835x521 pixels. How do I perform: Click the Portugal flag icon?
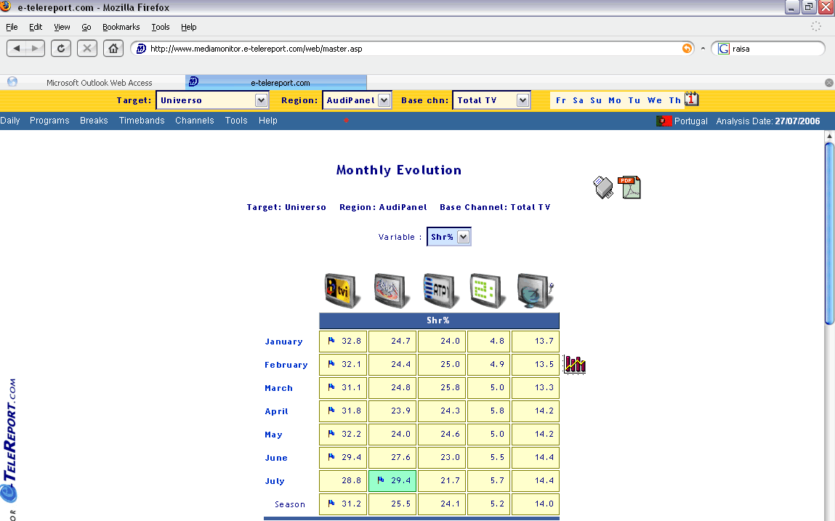[663, 121]
